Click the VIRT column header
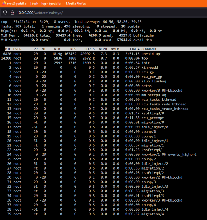Image resolution: width=207 pixels, height=220 pixels. [58, 49]
